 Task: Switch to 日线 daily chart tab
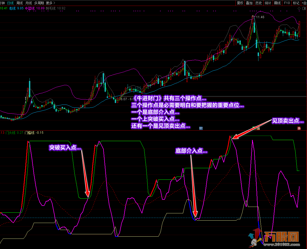click(x=10, y=3)
